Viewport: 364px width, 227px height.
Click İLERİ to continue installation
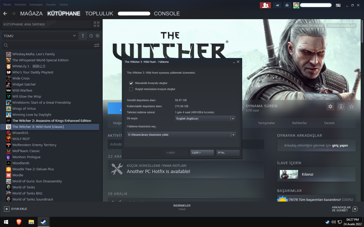[202, 153]
